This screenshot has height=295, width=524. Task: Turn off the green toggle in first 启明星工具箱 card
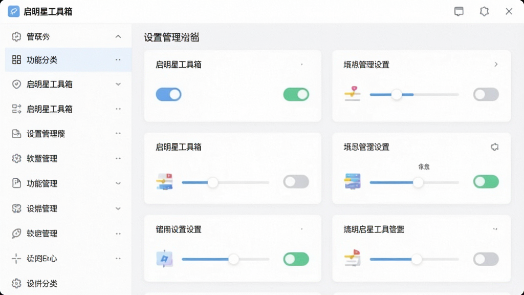(x=296, y=95)
